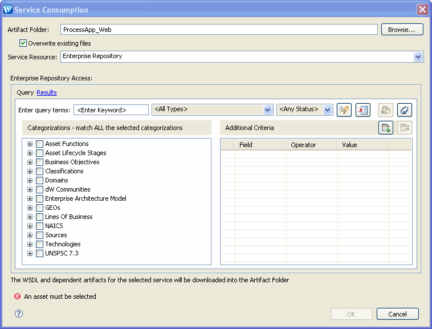Open the Service Resource dropdown
Screen dimensions: 432x329
[x=418, y=57]
